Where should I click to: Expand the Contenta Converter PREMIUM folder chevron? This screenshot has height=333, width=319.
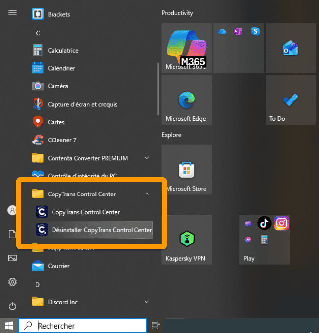[147, 158]
